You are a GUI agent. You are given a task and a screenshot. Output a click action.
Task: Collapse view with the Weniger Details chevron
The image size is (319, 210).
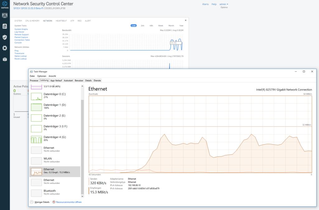point(31,202)
